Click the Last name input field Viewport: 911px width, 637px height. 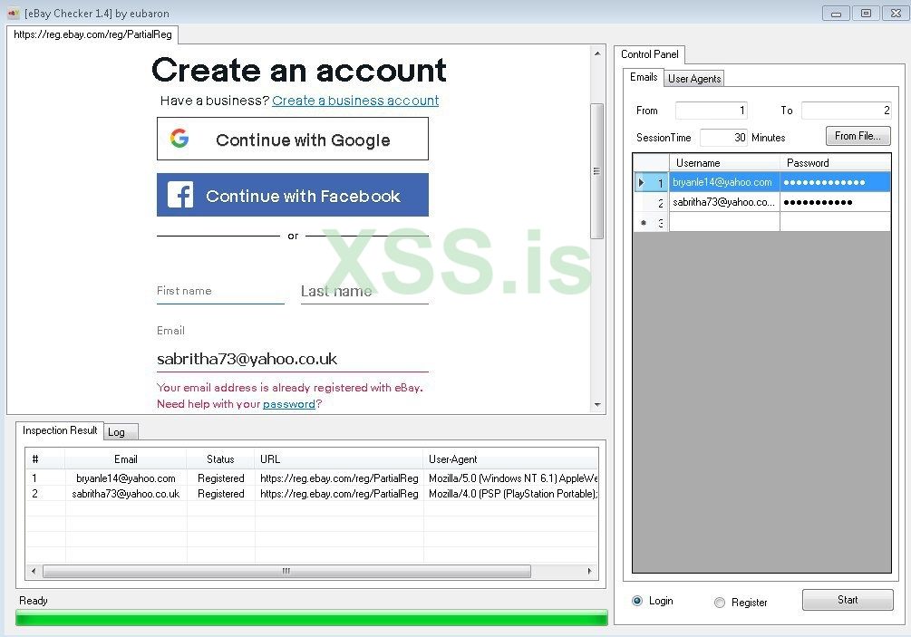(x=365, y=291)
